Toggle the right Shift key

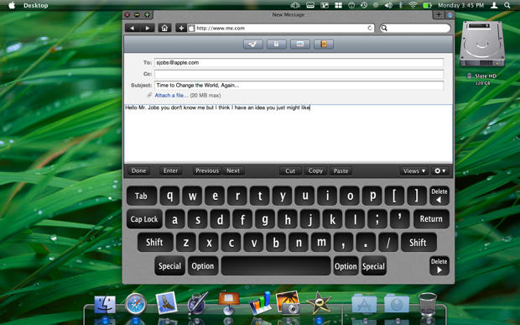point(419,243)
